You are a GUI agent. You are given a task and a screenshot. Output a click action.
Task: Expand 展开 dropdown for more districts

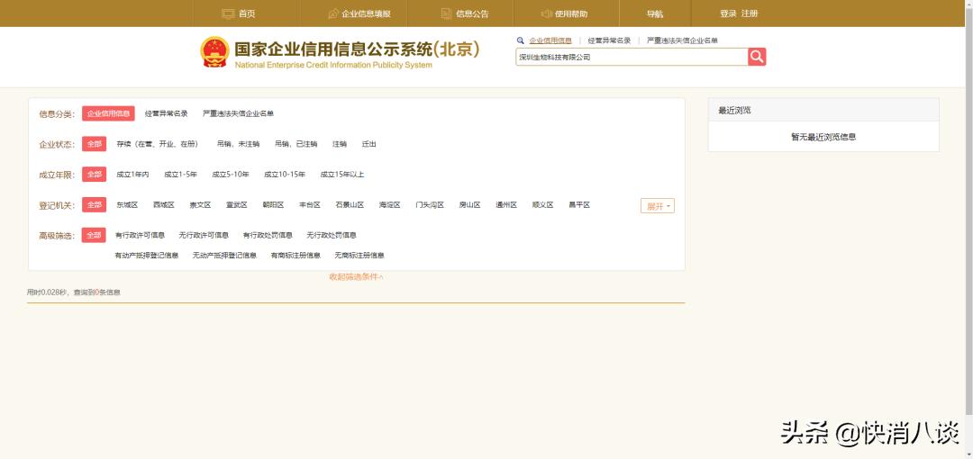click(657, 206)
